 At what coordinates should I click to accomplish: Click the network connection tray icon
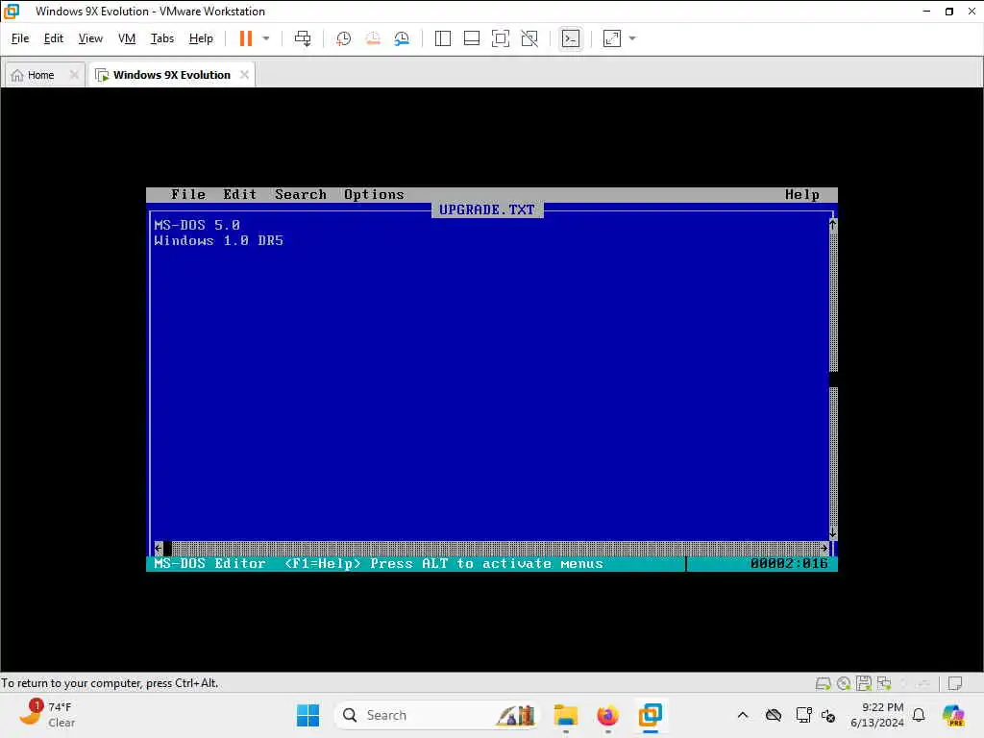pos(803,715)
